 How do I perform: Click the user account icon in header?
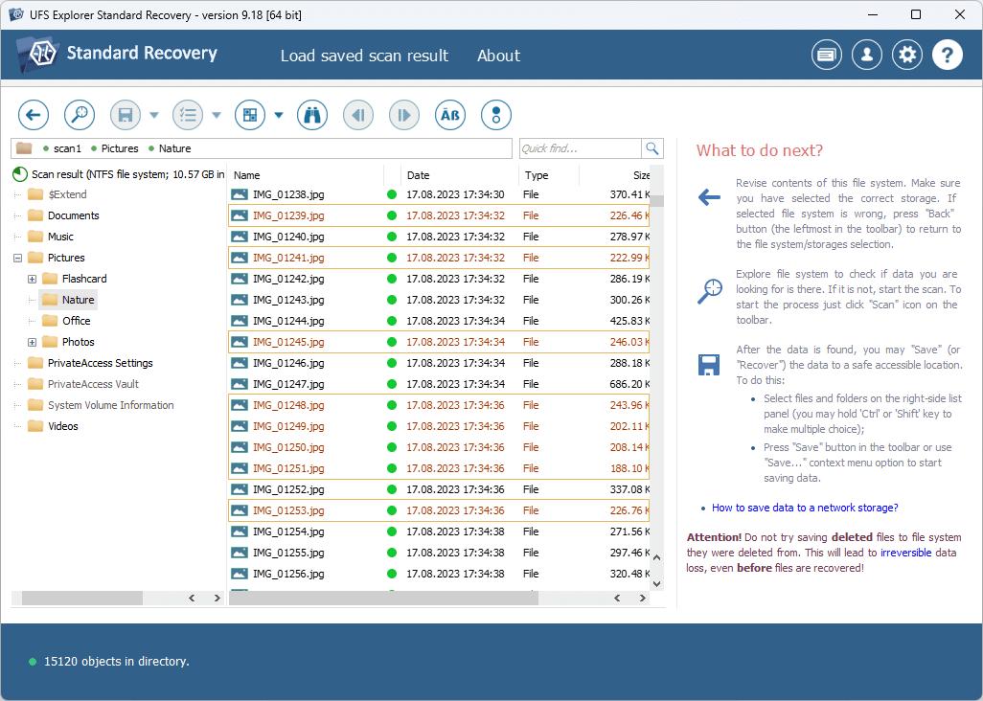[867, 56]
